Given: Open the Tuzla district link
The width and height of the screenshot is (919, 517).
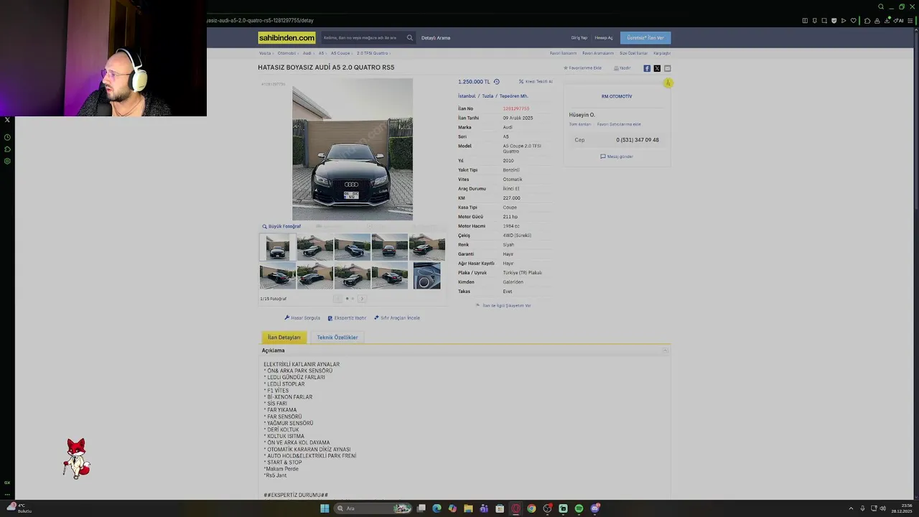Looking at the screenshot, I should (x=488, y=96).
